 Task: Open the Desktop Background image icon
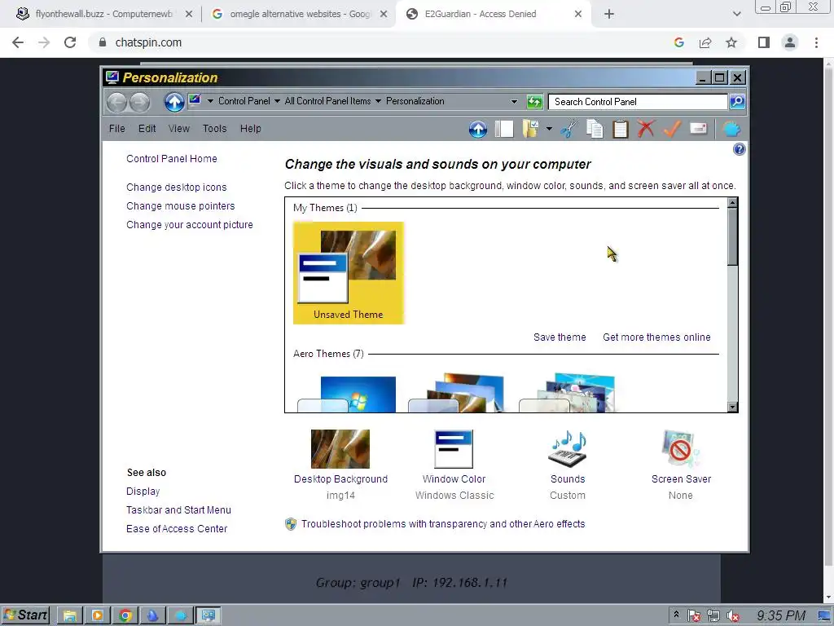pos(340,449)
